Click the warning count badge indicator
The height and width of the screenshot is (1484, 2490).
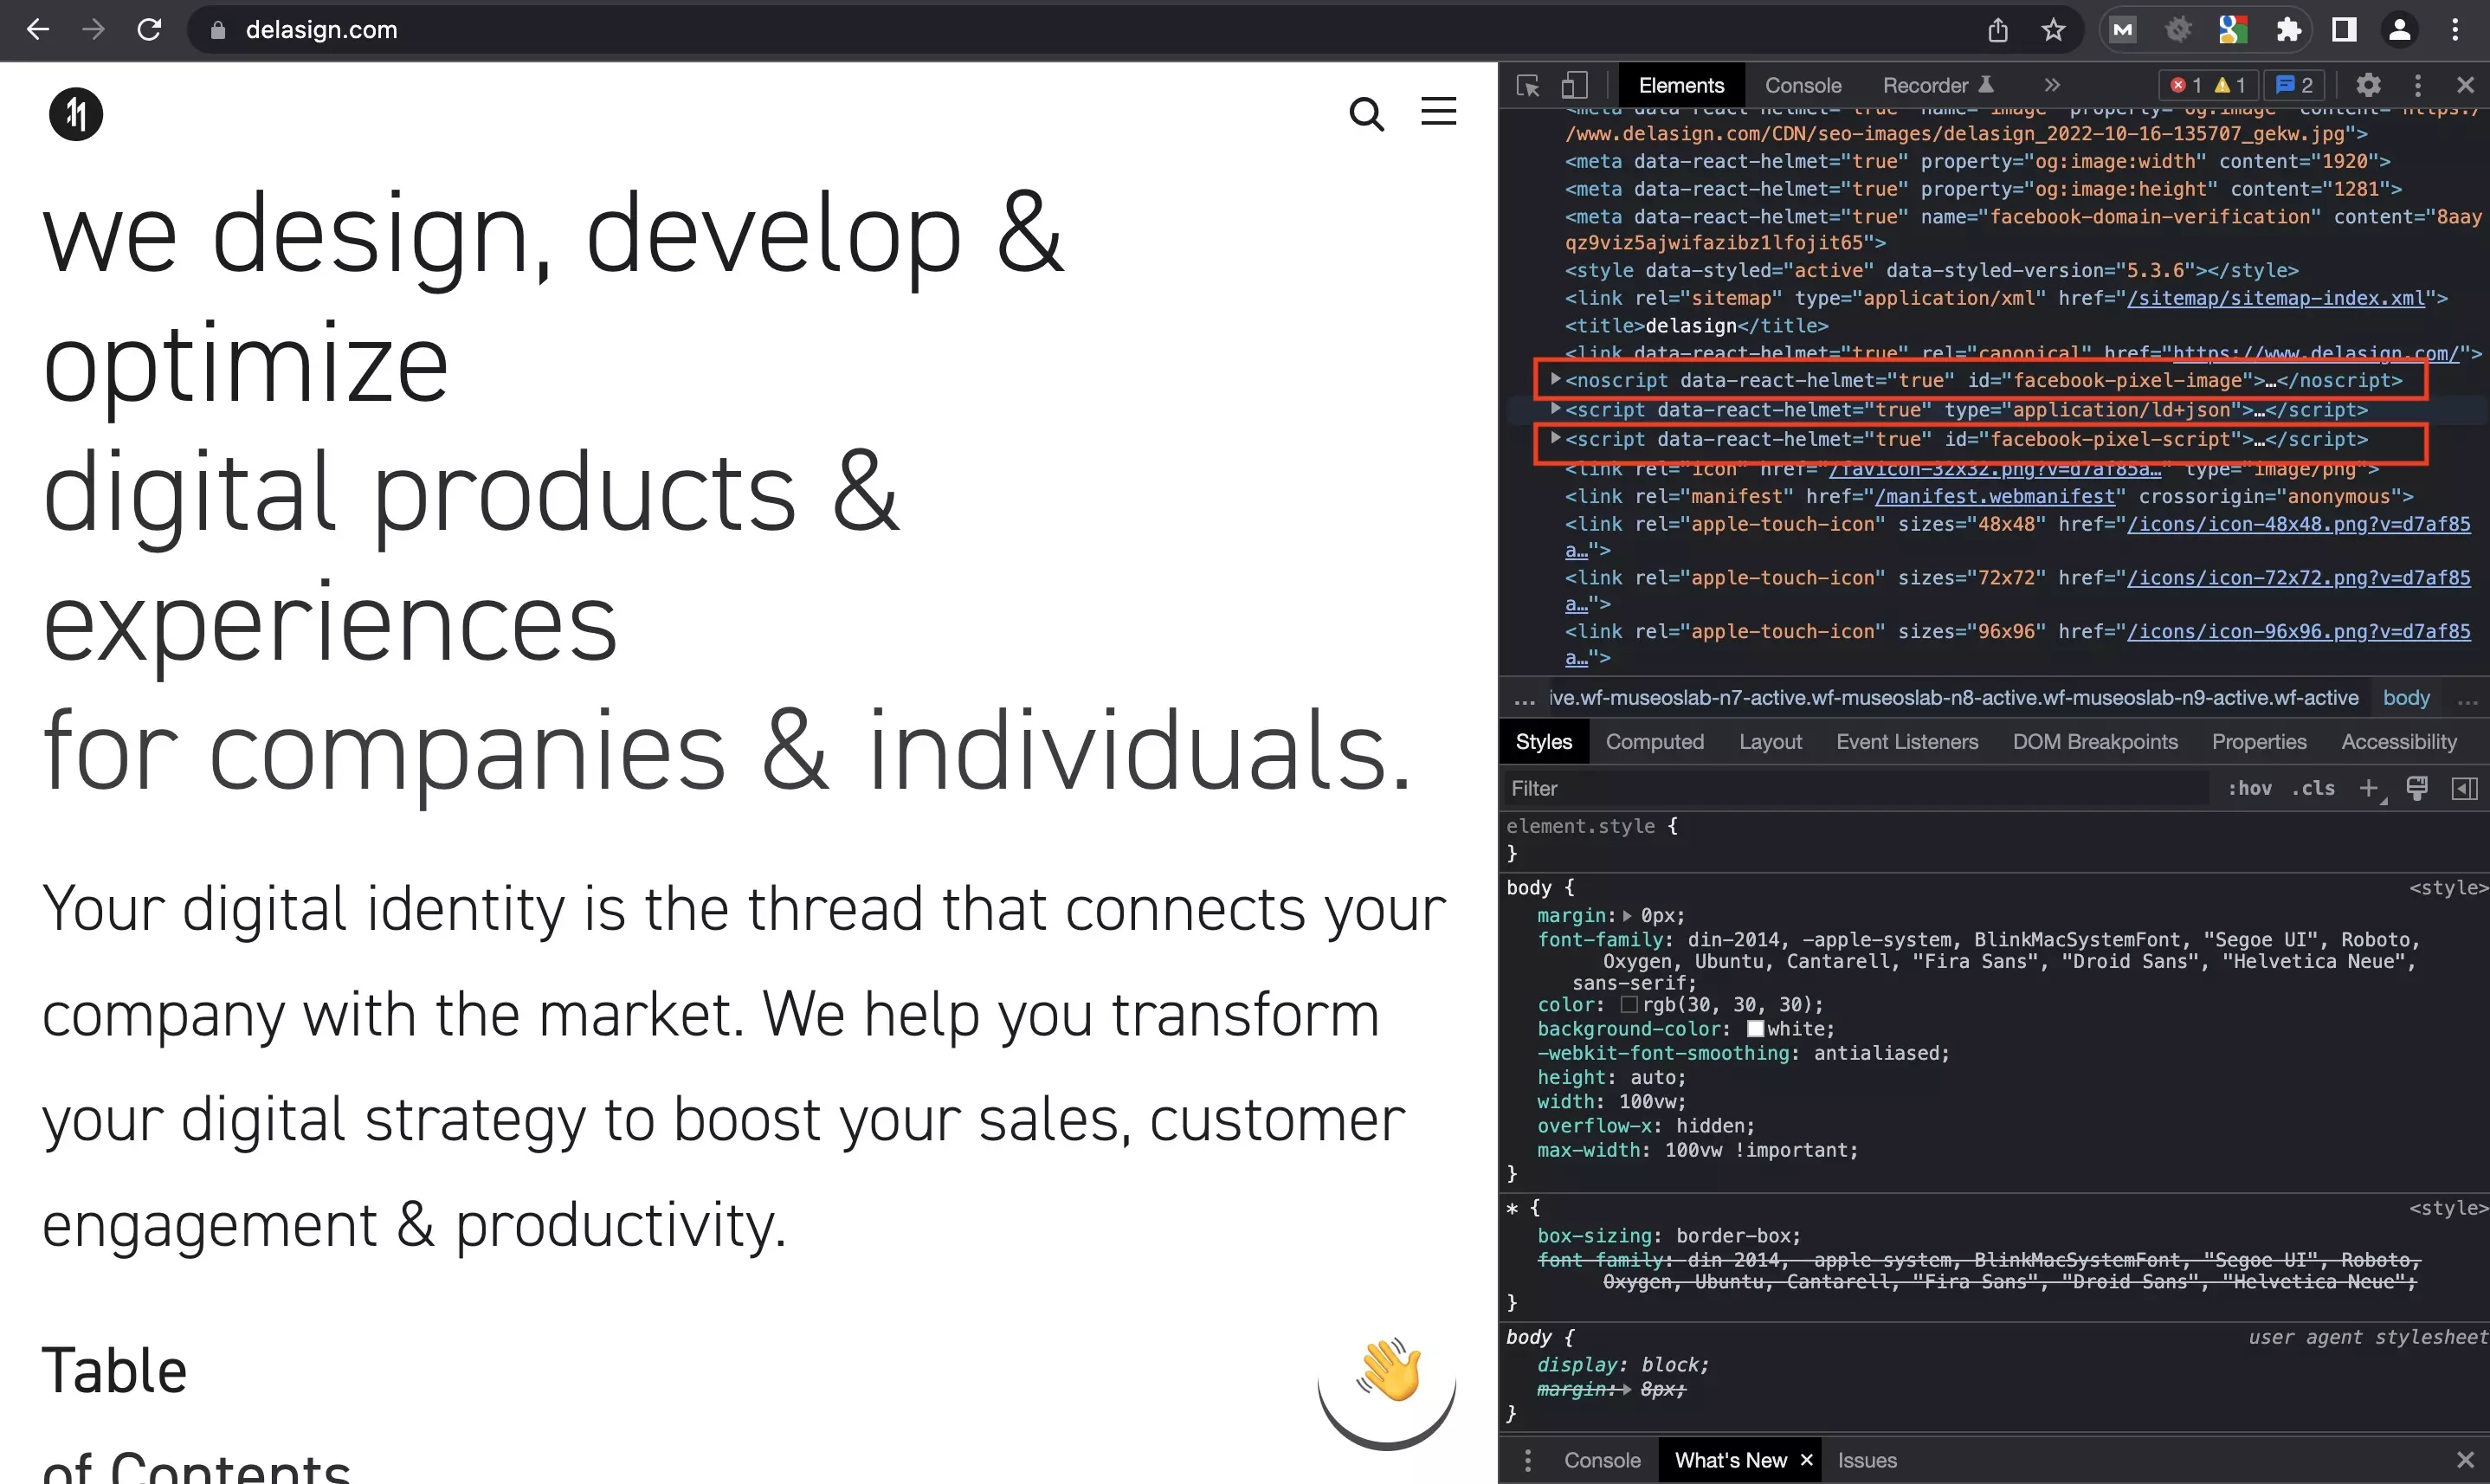[x=2230, y=85]
